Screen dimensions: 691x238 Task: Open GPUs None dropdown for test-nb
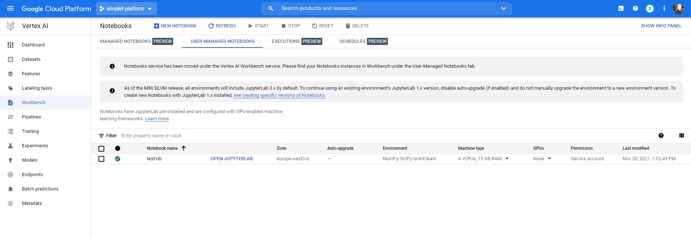pyautogui.click(x=549, y=158)
